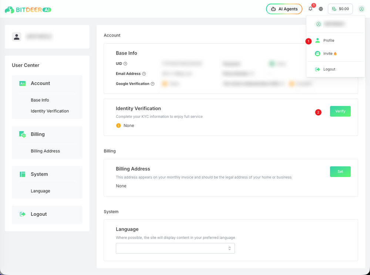The height and width of the screenshot is (275, 370).
Task: Click the System heading in sidebar
Action: (40, 174)
